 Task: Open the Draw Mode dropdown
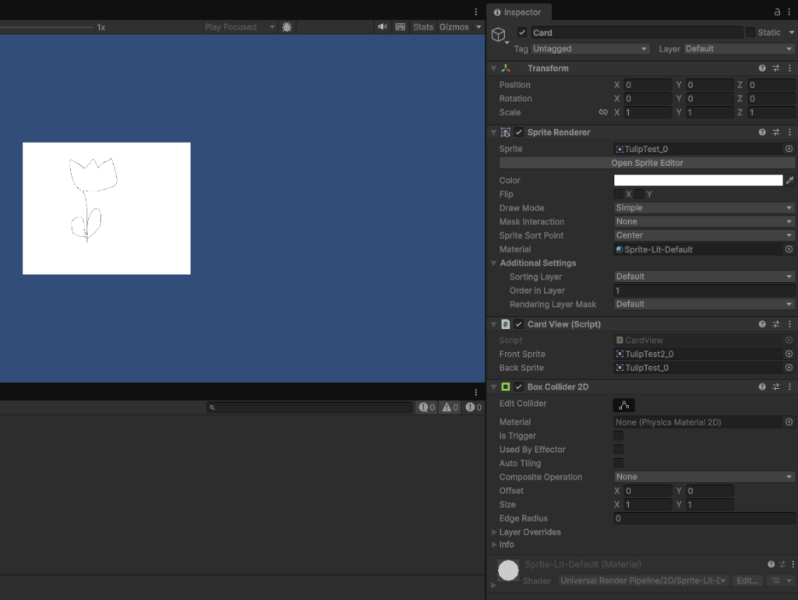[704, 208]
